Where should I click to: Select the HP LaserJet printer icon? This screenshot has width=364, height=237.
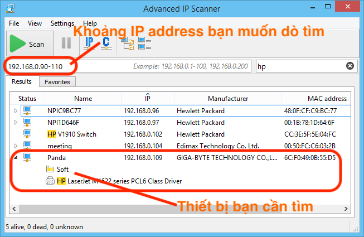[x=50, y=181]
